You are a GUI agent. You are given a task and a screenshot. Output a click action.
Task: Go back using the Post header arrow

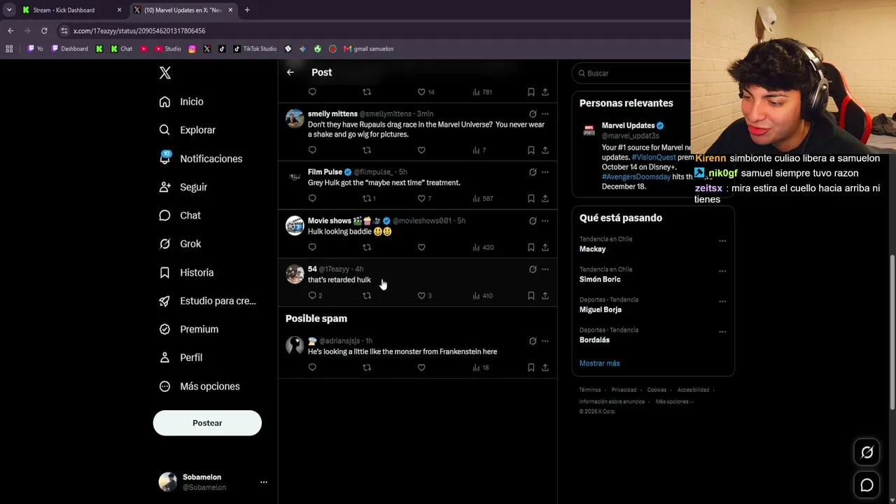290,72
